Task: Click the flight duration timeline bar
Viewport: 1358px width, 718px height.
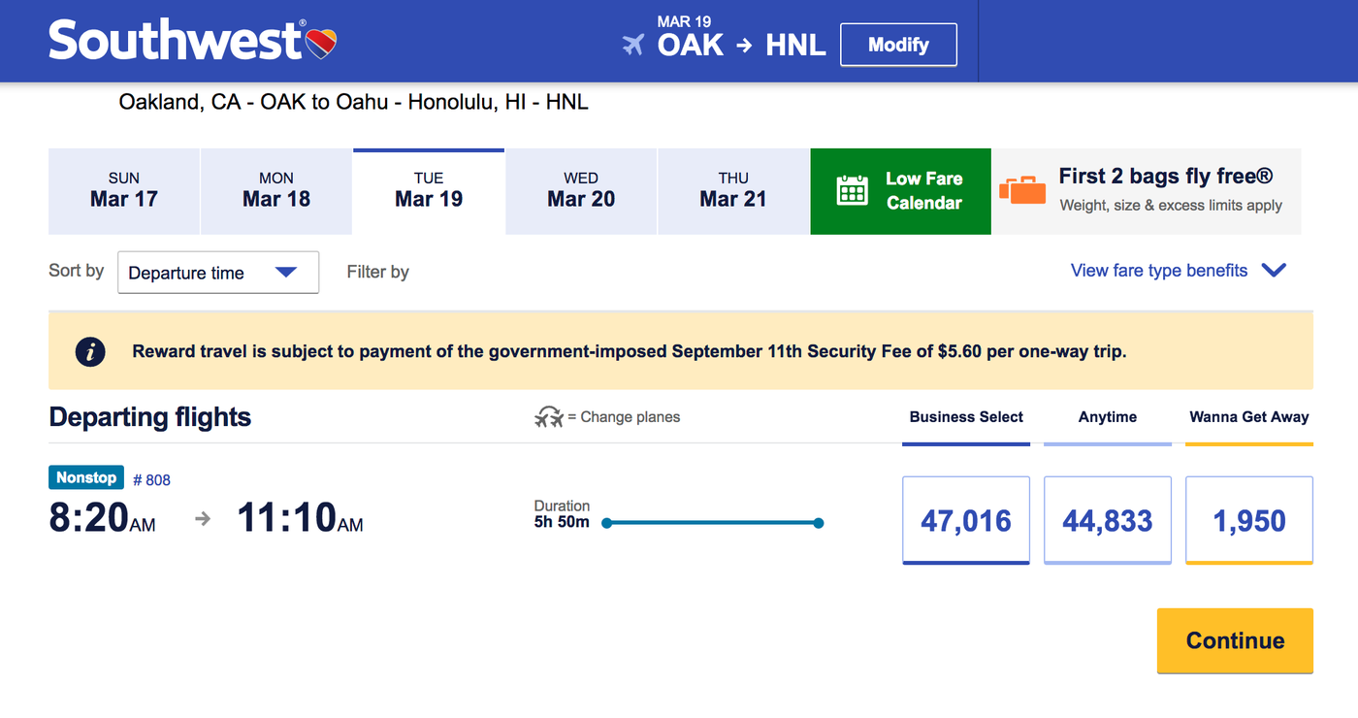Action: (713, 522)
